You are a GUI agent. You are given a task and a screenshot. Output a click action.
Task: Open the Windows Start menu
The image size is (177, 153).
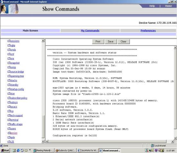(5, 150)
